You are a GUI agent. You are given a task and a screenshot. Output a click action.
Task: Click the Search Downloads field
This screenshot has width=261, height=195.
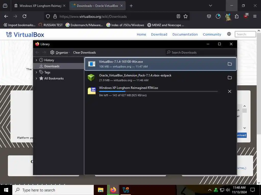click(x=201, y=52)
